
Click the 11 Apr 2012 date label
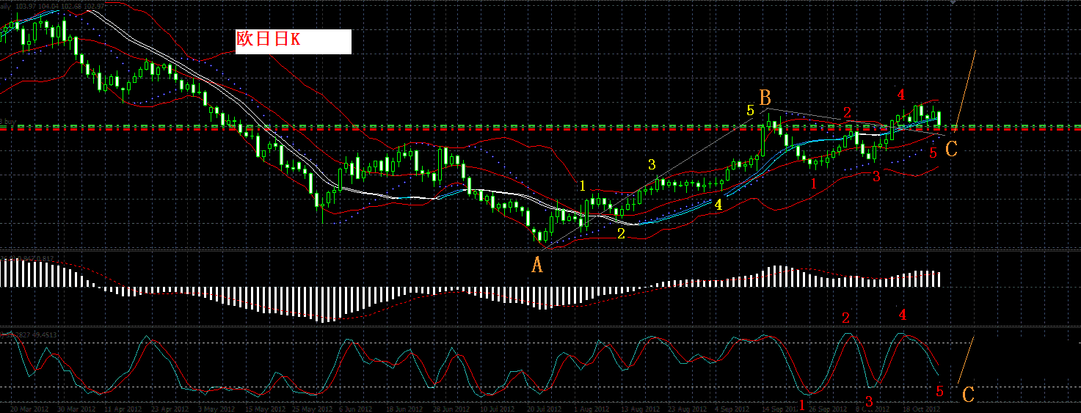[x=125, y=409]
